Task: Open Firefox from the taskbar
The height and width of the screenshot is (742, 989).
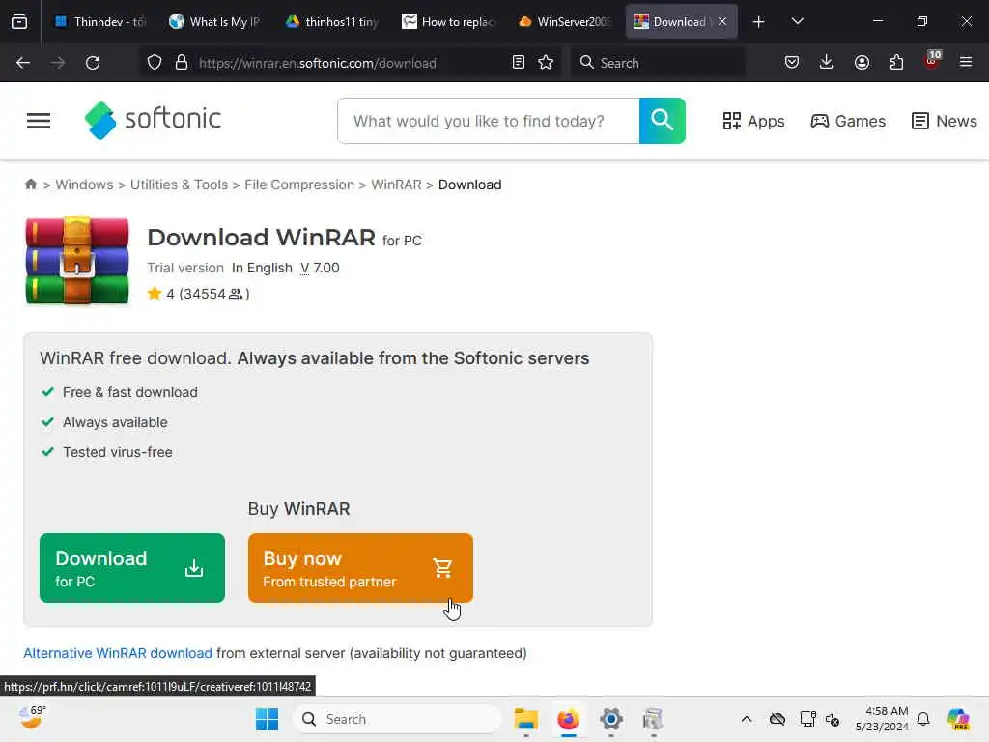Action: click(x=568, y=719)
